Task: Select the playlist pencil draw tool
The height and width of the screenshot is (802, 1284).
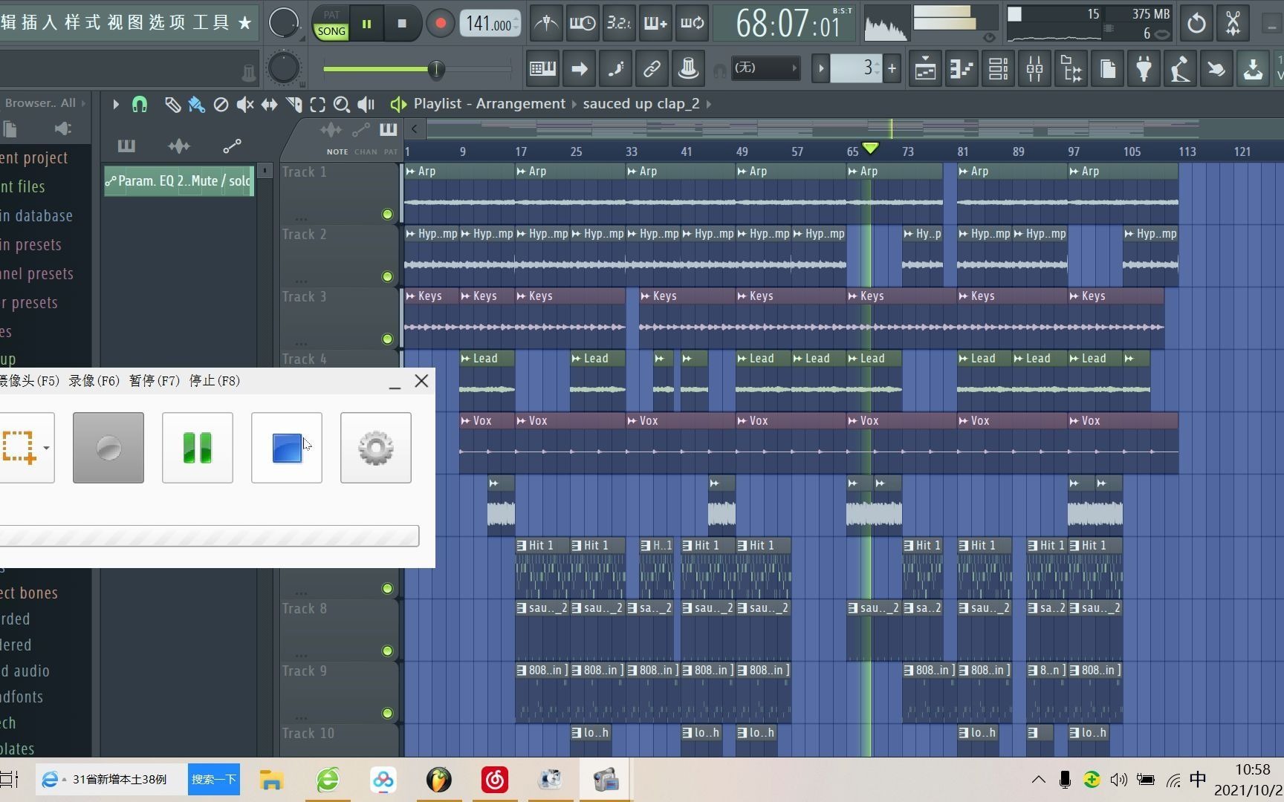Action: (x=172, y=105)
